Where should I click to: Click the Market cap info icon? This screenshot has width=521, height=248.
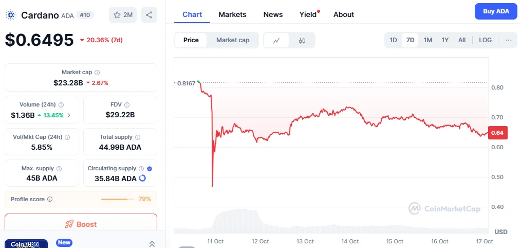click(x=97, y=73)
